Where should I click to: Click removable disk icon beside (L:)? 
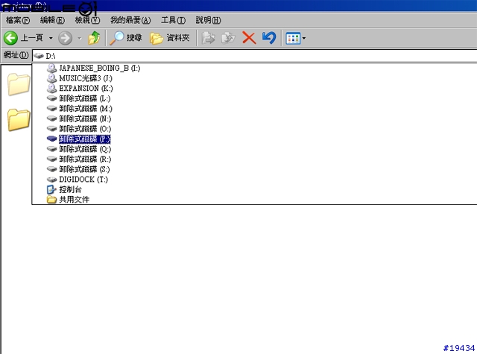coord(51,98)
